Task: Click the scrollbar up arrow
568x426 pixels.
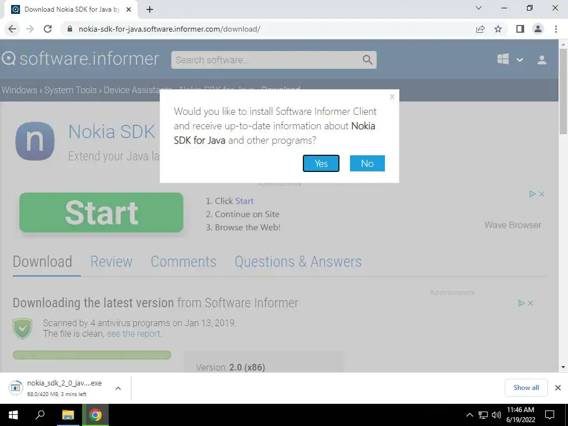Action: (x=563, y=44)
